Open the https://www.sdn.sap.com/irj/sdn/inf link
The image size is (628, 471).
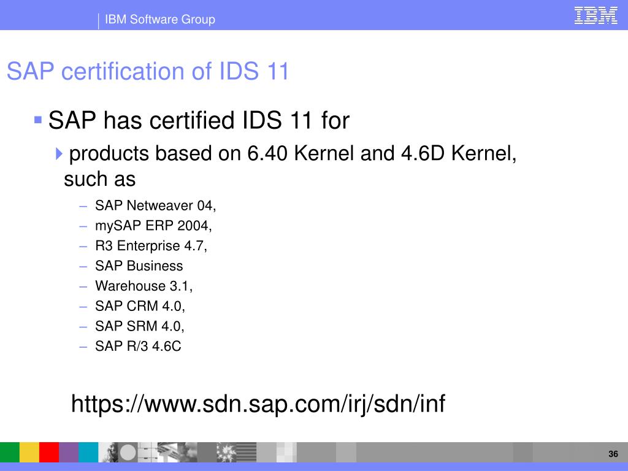coord(258,404)
